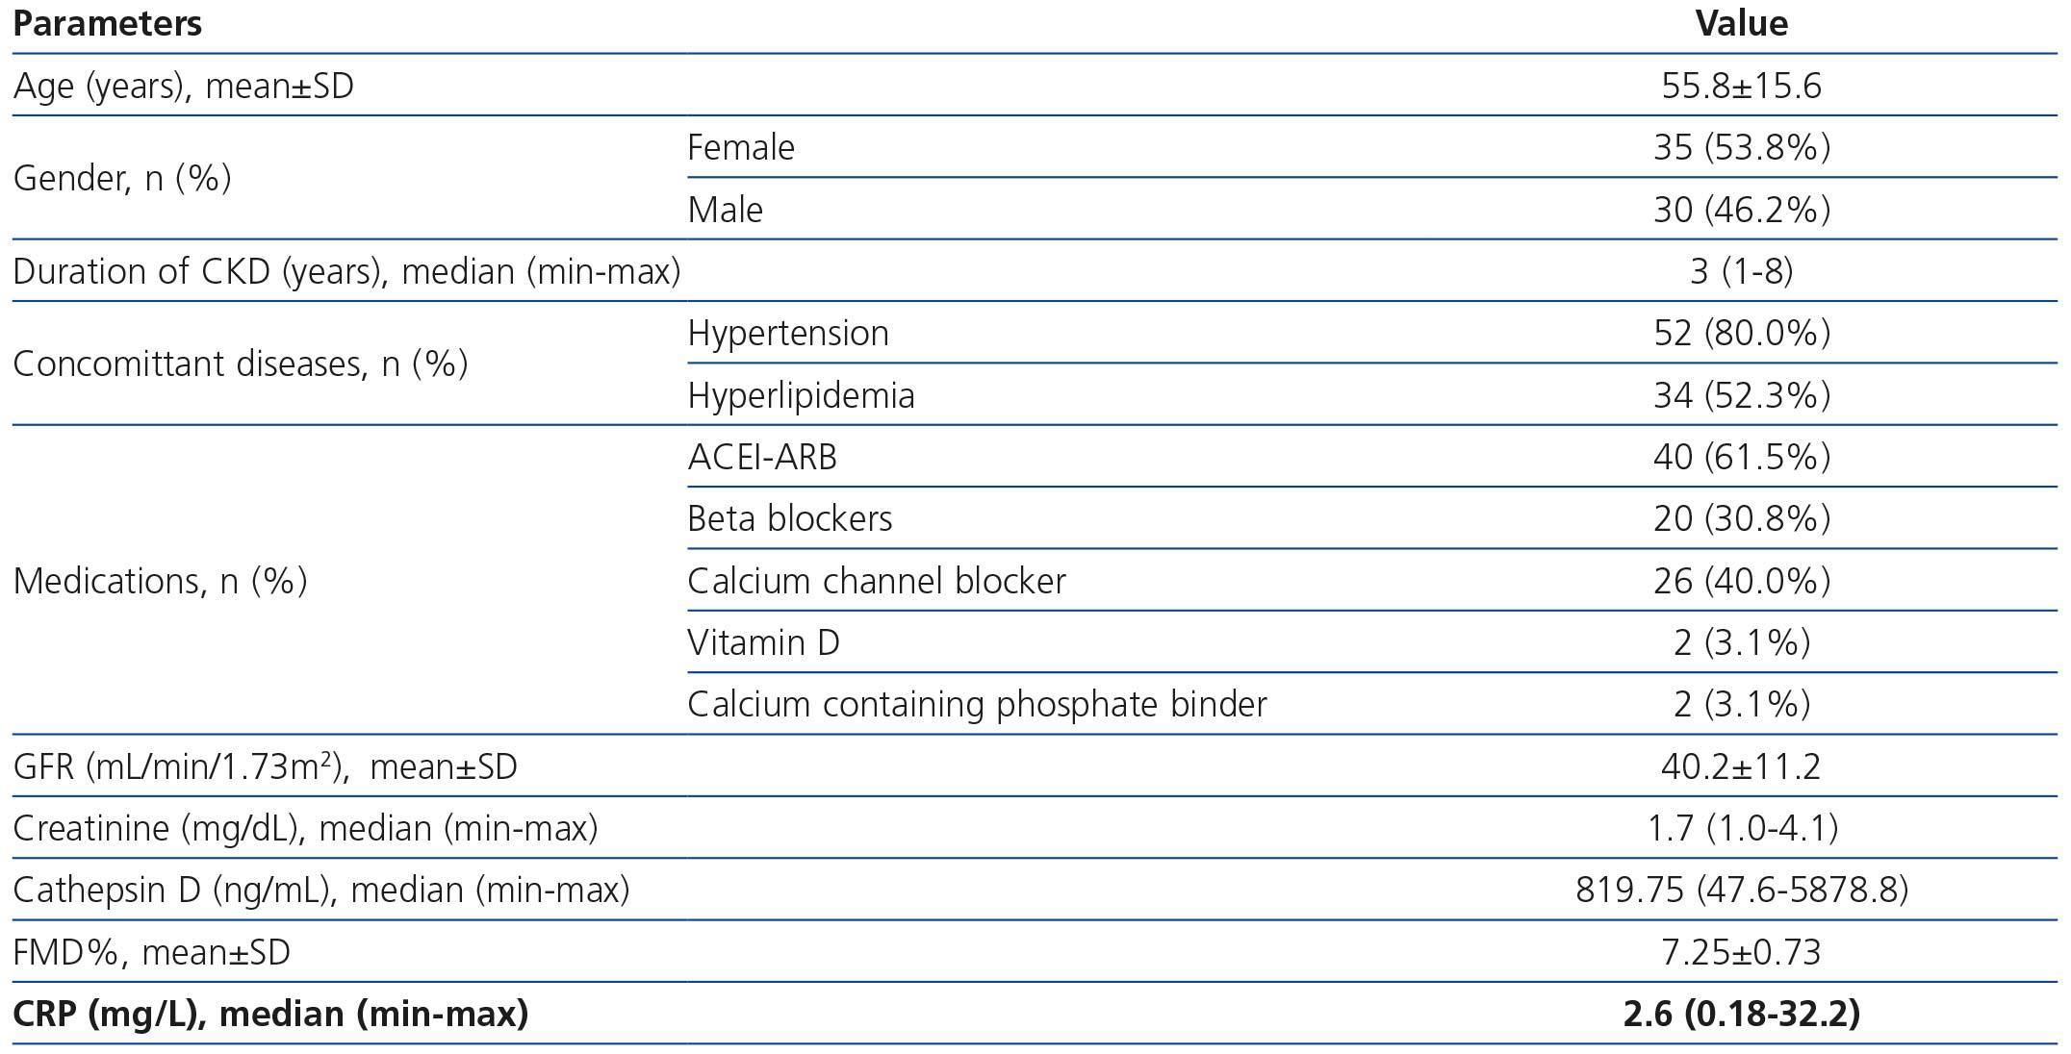This screenshot has height=1054, width=2071.
Task: Select the Male count 30 (46.2%)
Action: click(1741, 210)
